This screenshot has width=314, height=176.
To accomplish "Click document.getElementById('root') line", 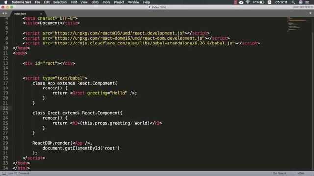I will click(x=81, y=148).
